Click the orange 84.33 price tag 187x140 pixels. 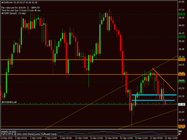(x=182, y=74)
